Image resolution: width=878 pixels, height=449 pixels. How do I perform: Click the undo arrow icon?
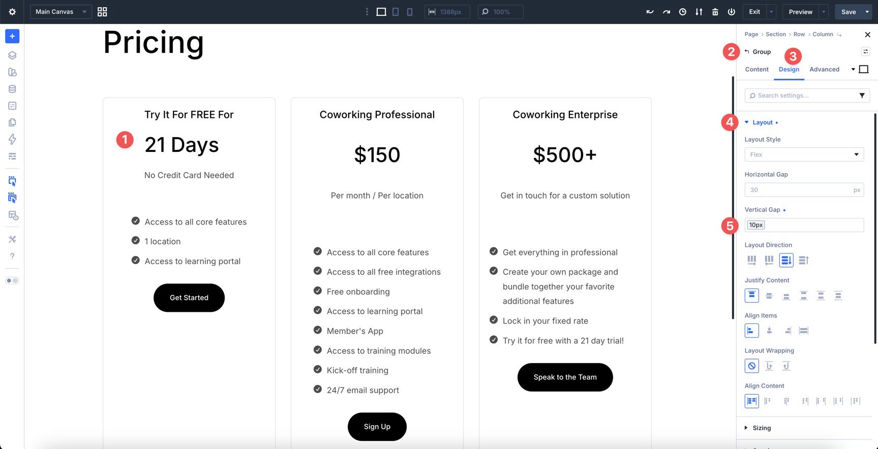650,12
